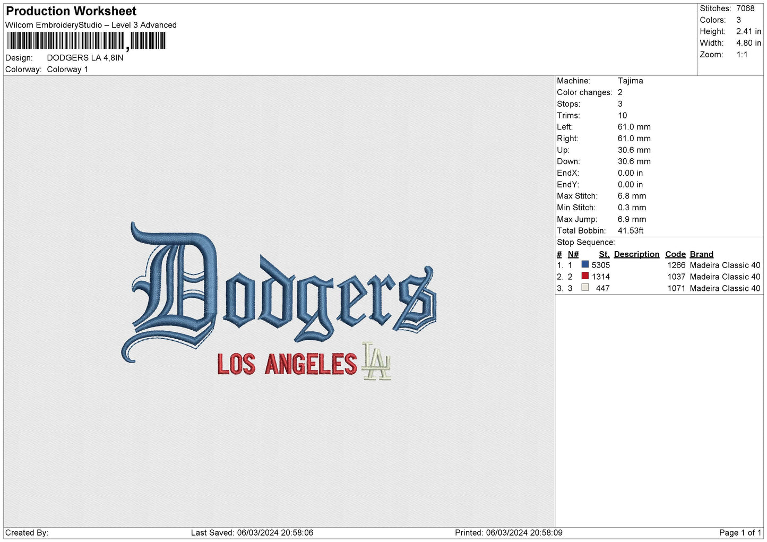Viewport: 767px width, 542px height.
Task: Click the Zoom value '1:1'
Action: pyautogui.click(x=742, y=55)
